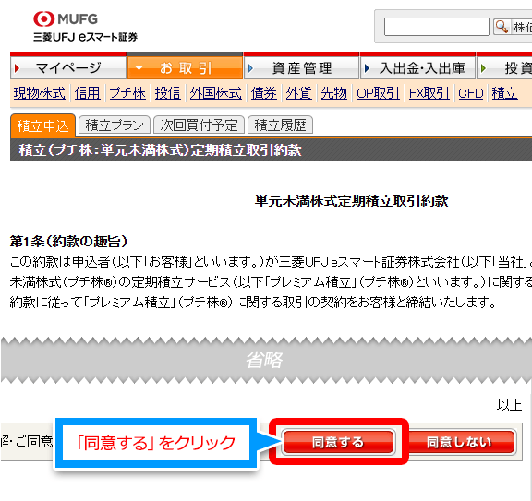
Task: Open the 積立履歴 tab
Action: pos(280,125)
